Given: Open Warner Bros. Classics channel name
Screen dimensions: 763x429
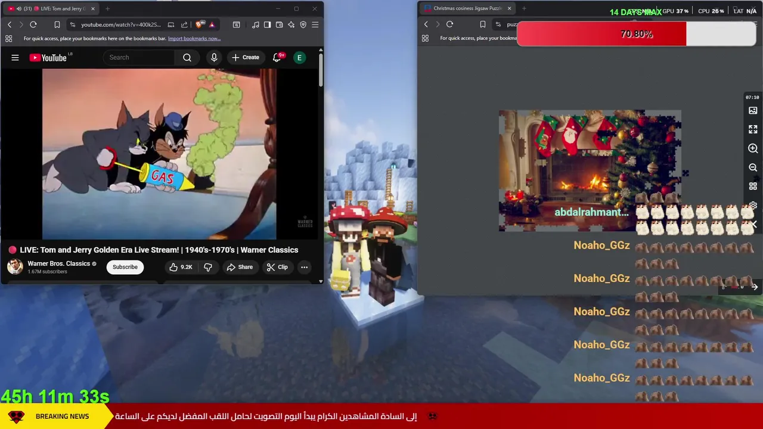Looking at the screenshot, I should click(x=58, y=263).
